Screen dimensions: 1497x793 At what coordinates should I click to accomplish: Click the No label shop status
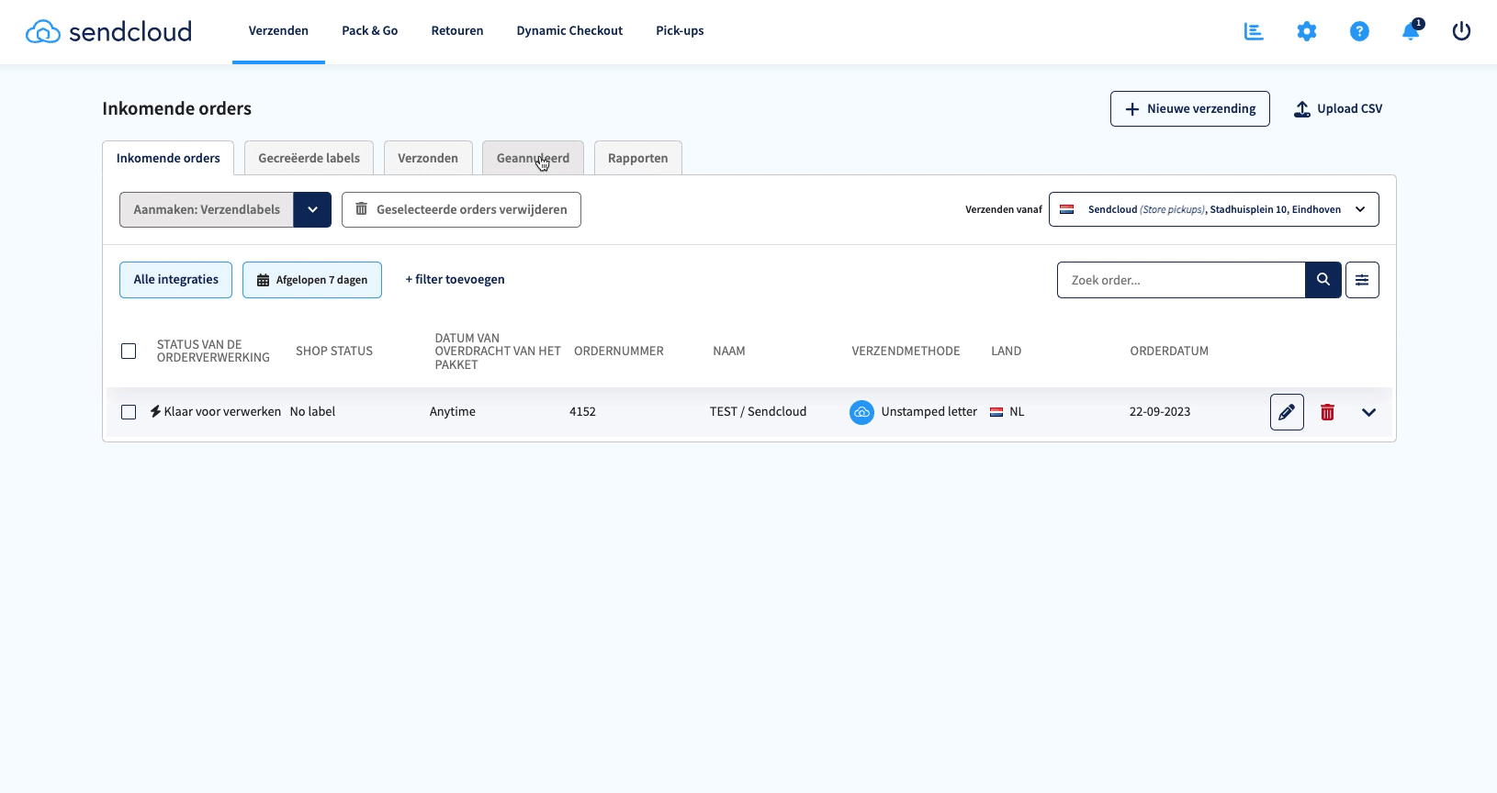point(312,412)
